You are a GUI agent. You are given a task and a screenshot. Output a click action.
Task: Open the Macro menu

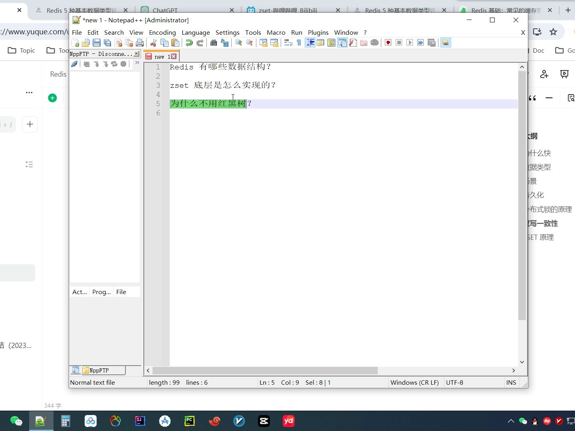(x=276, y=32)
